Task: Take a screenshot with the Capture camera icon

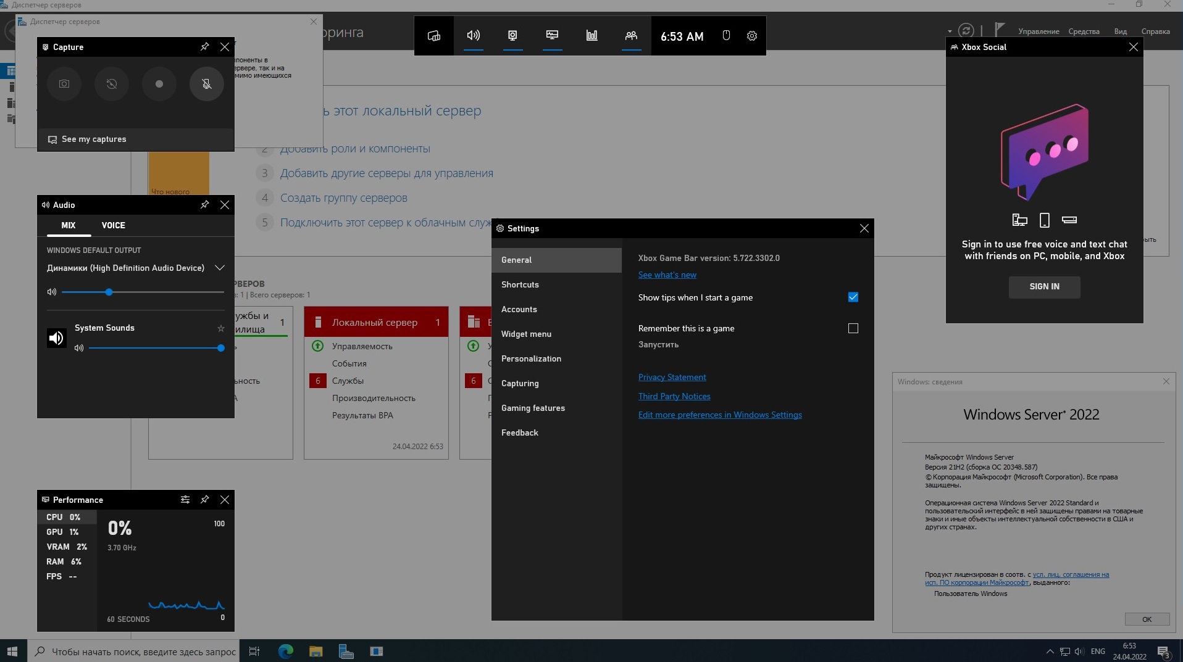Action: click(x=64, y=84)
